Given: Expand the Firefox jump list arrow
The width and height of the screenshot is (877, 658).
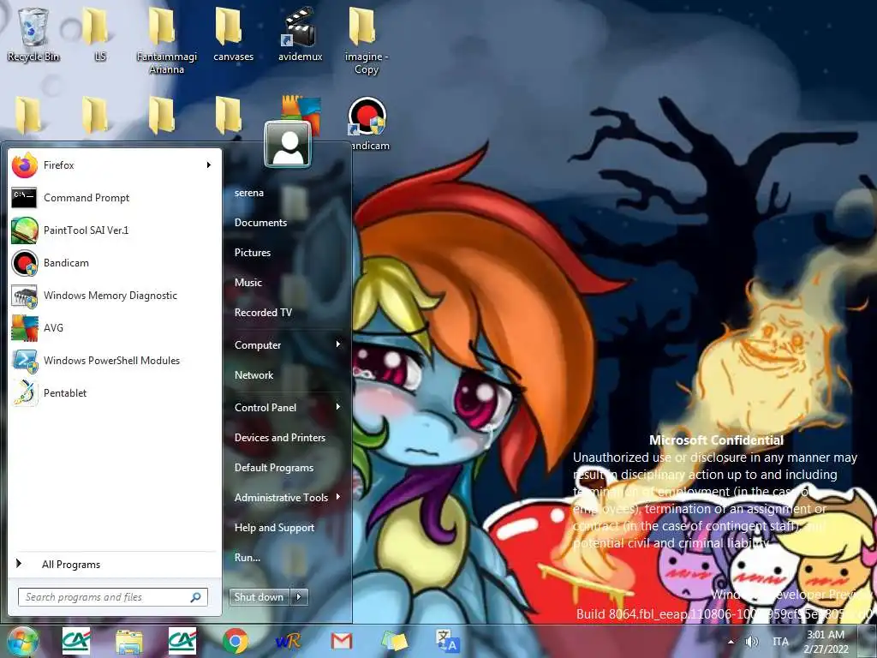Looking at the screenshot, I should 209,165.
